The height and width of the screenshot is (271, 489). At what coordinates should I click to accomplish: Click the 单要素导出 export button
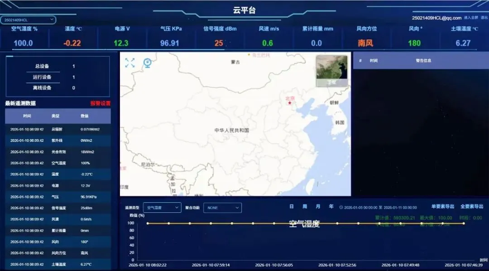pyautogui.click(x=442, y=206)
